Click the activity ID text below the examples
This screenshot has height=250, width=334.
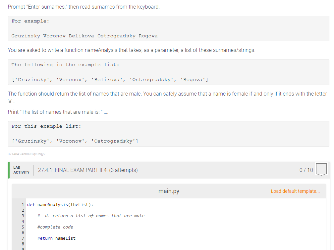click(27, 154)
